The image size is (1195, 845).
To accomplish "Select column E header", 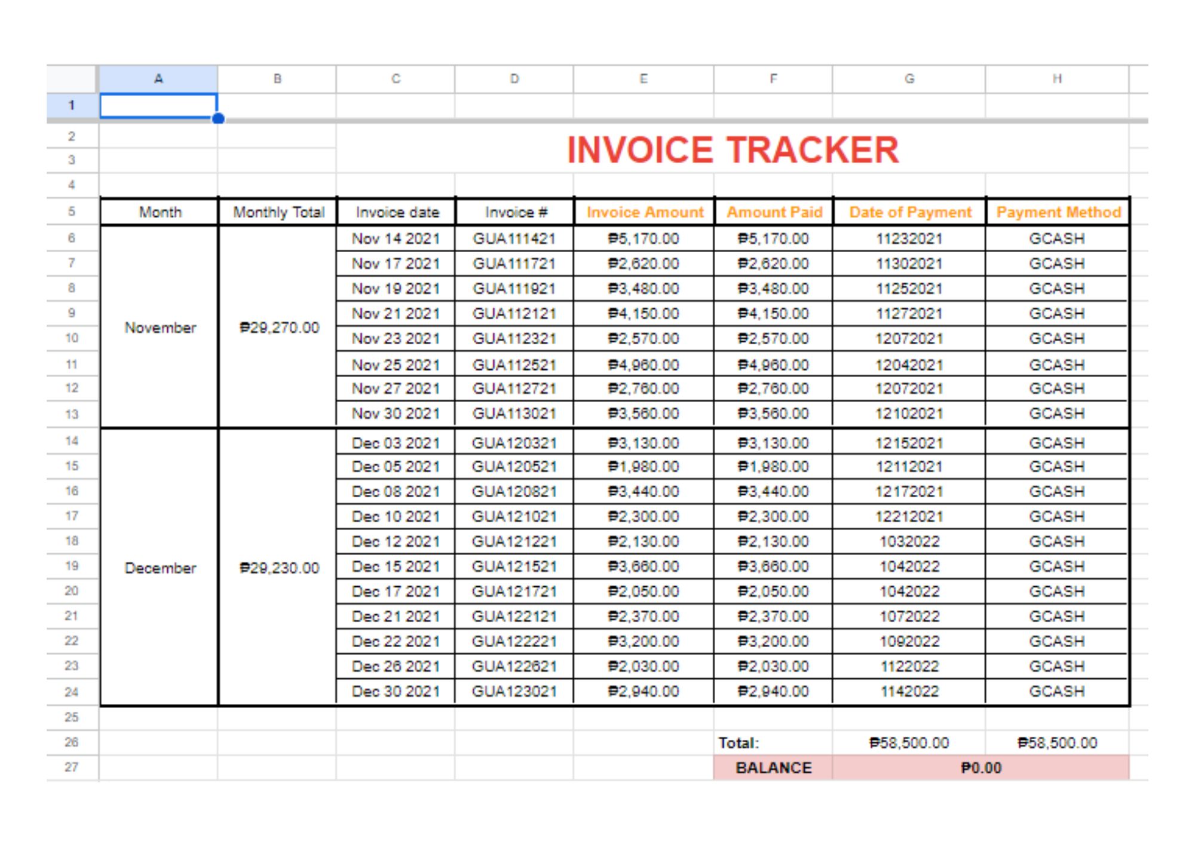I will pos(643,79).
